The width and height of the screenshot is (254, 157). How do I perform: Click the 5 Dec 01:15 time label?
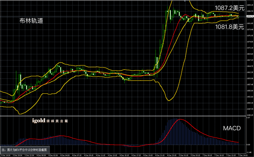[x=183, y=155]
